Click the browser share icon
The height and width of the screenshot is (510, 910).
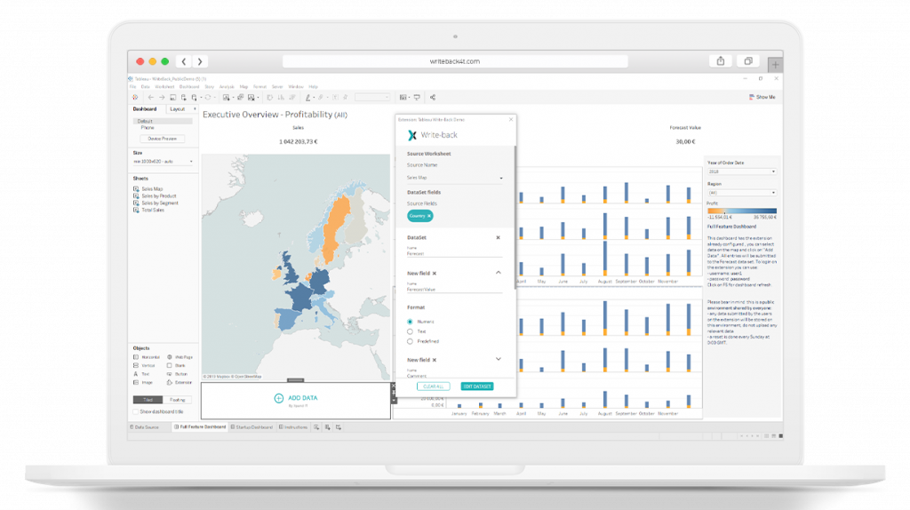719,61
